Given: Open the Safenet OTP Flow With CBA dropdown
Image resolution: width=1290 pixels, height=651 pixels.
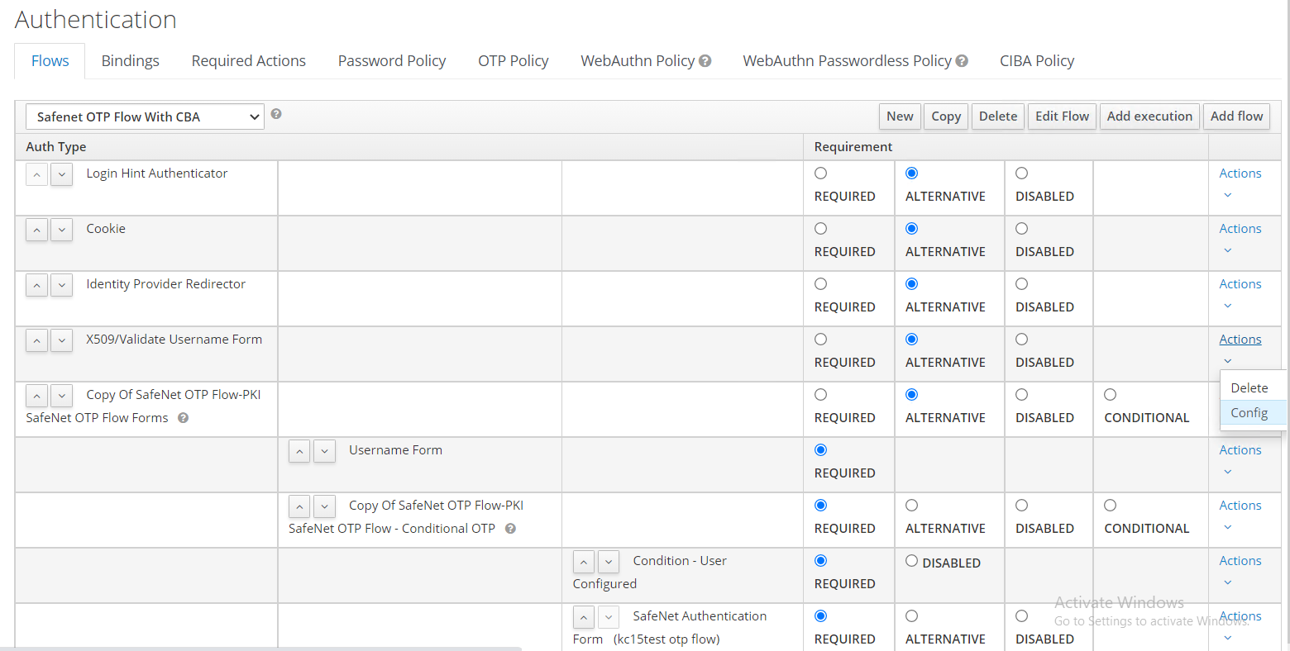Looking at the screenshot, I should (145, 116).
